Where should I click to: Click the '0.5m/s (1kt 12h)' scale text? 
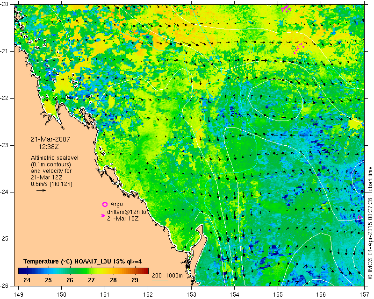pyautogui.click(x=51, y=184)
